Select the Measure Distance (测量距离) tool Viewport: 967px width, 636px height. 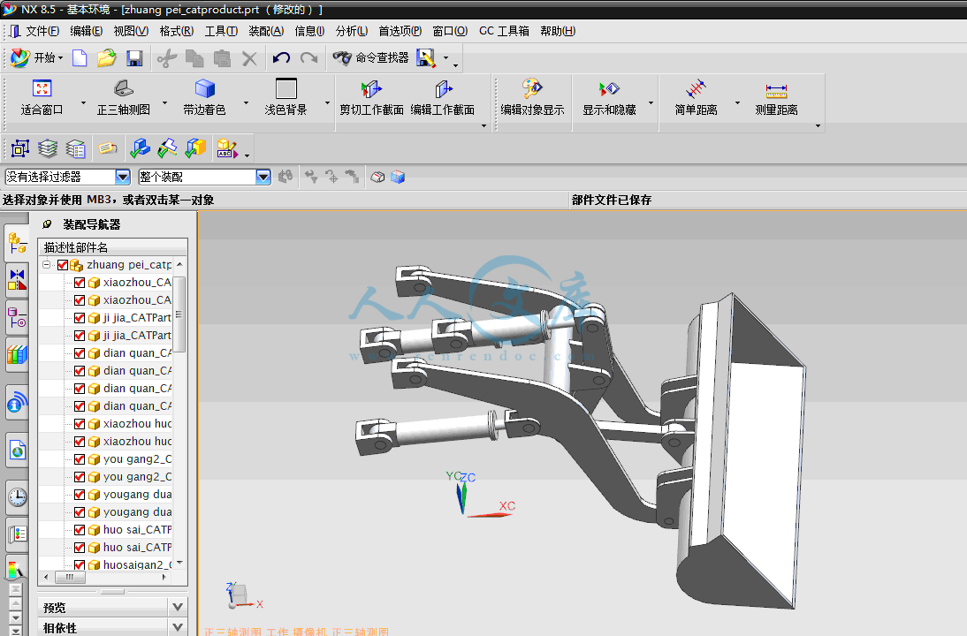coord(776,89)
